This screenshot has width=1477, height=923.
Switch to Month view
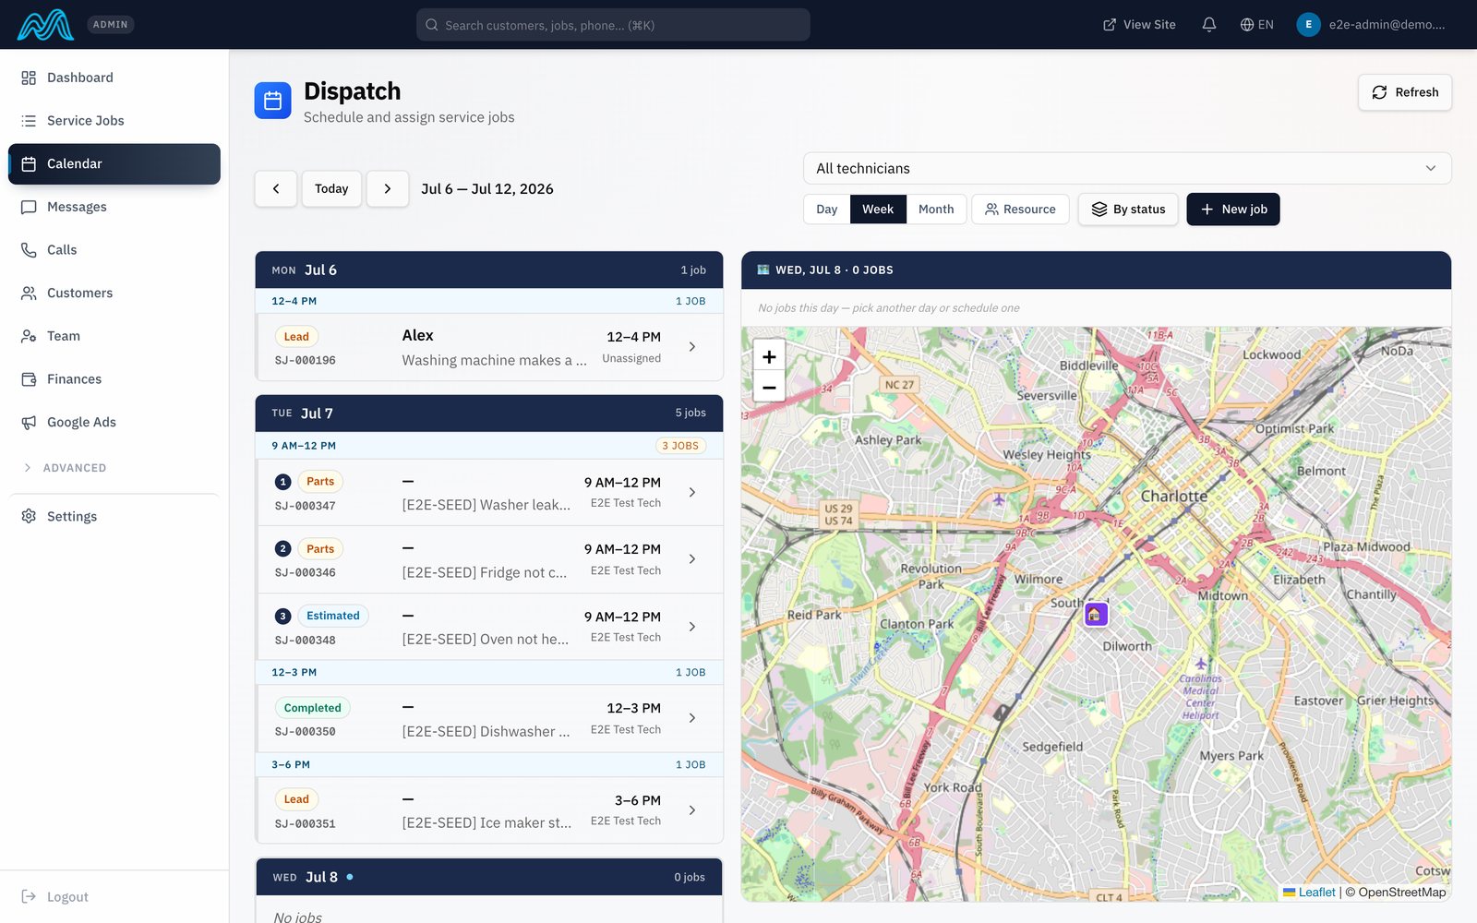coord(936,210)
